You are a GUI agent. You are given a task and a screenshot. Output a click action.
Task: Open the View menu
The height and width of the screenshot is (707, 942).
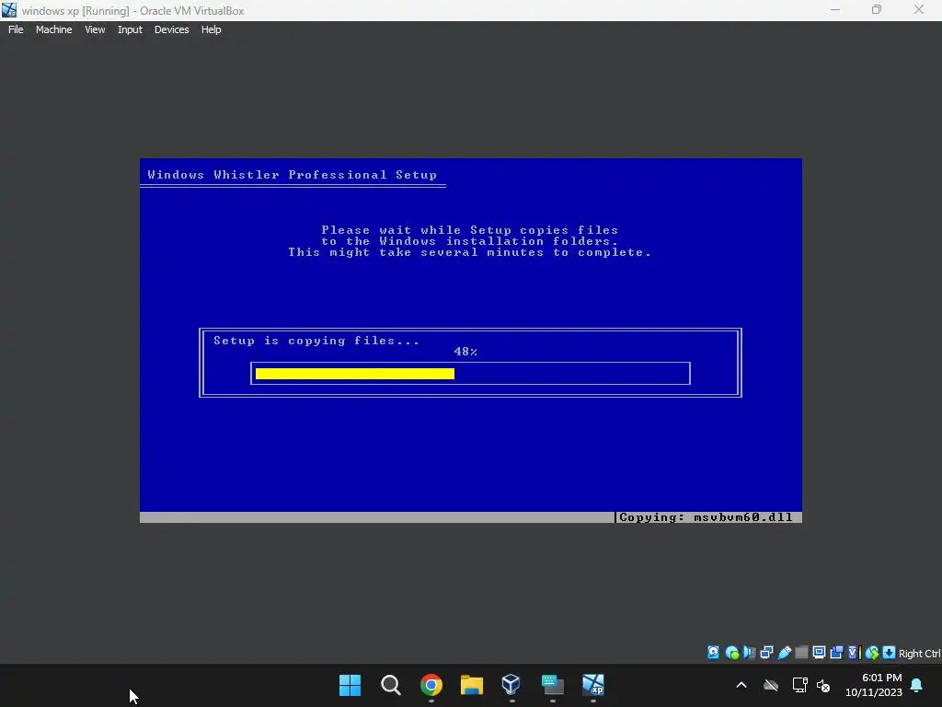tap(95, 29)
